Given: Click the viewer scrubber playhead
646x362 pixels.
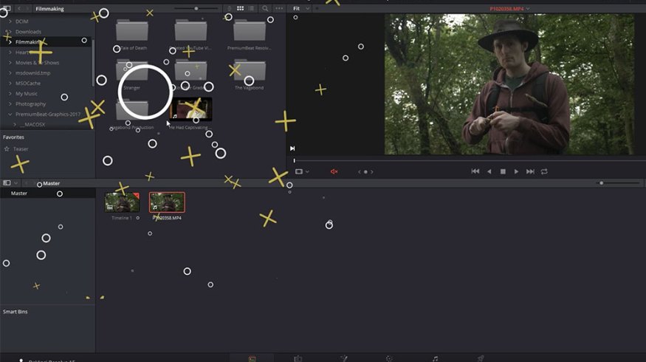Looking at the screenshot, I should click(x=294, y=160).
